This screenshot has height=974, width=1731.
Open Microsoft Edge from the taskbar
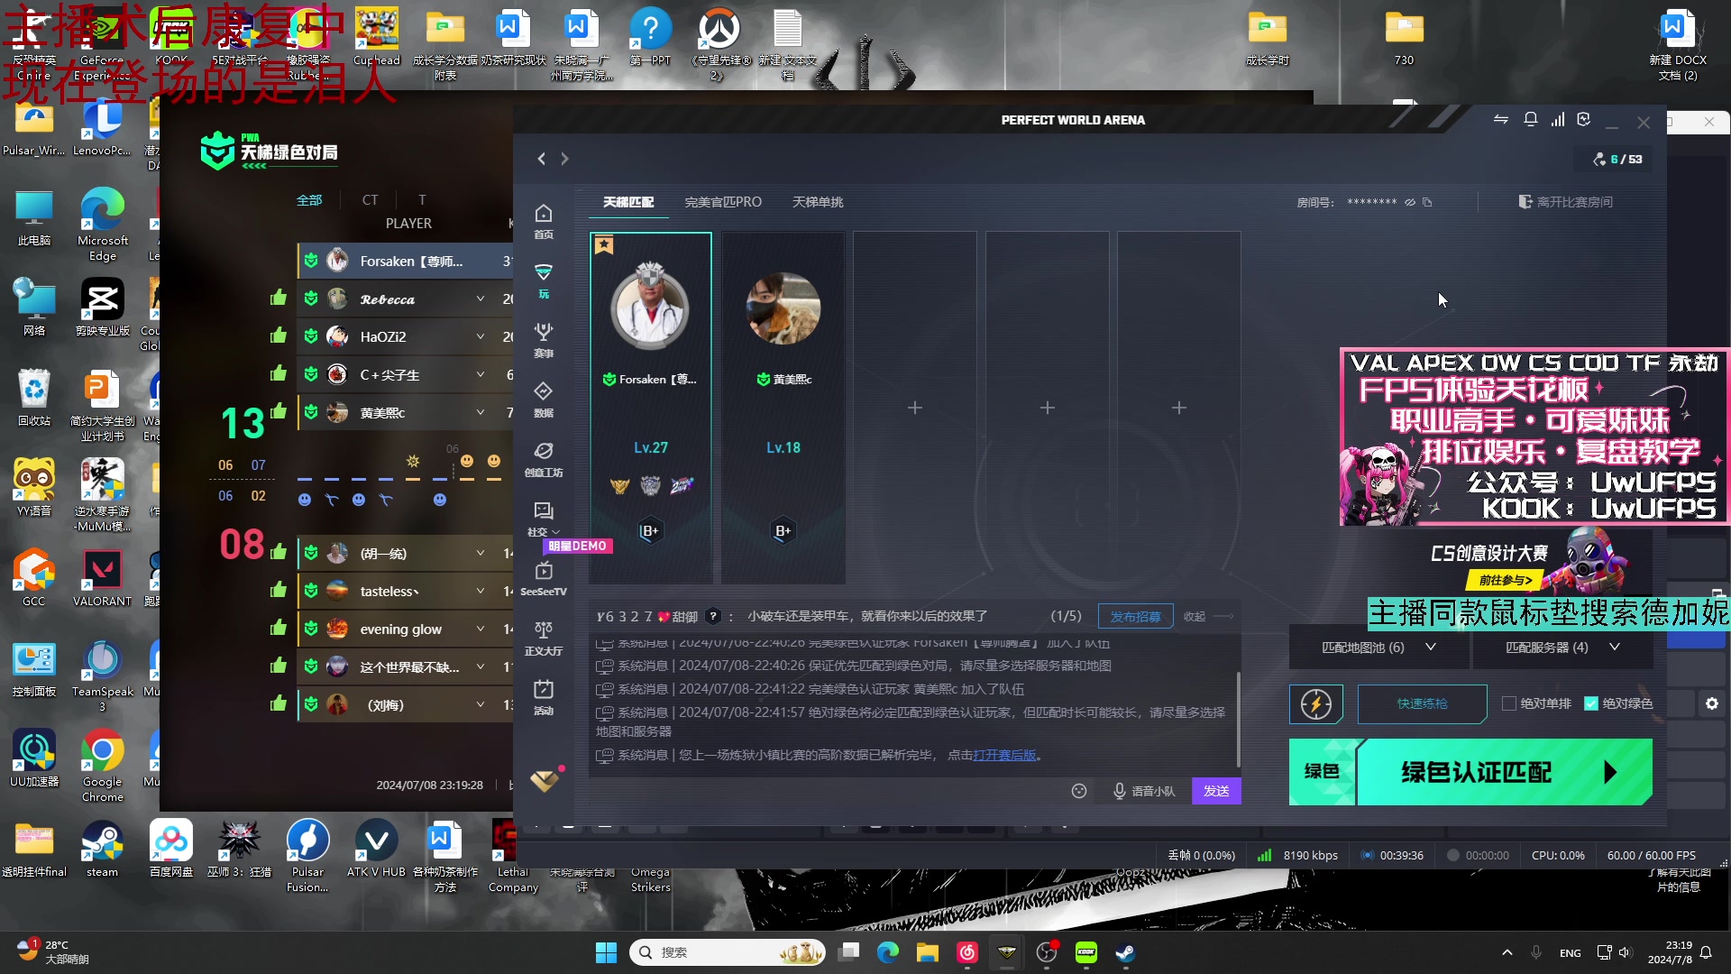[x=888, y=952]
